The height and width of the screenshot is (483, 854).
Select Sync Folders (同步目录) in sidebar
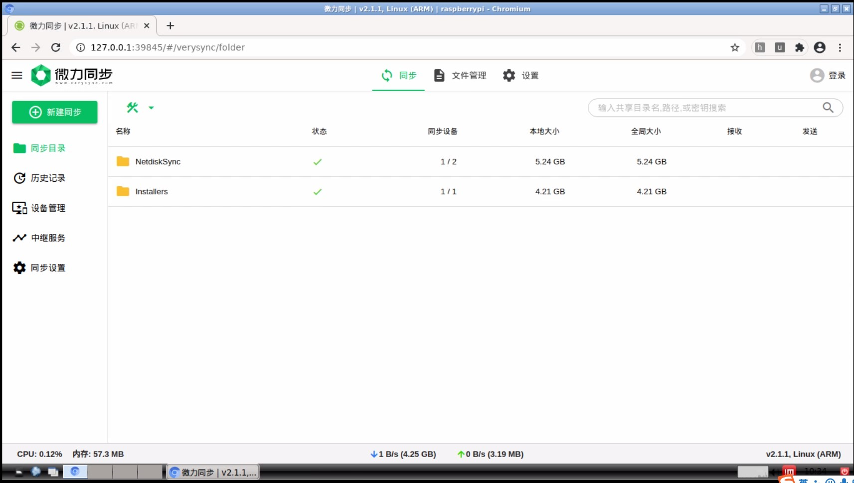(x=39, y=148)
